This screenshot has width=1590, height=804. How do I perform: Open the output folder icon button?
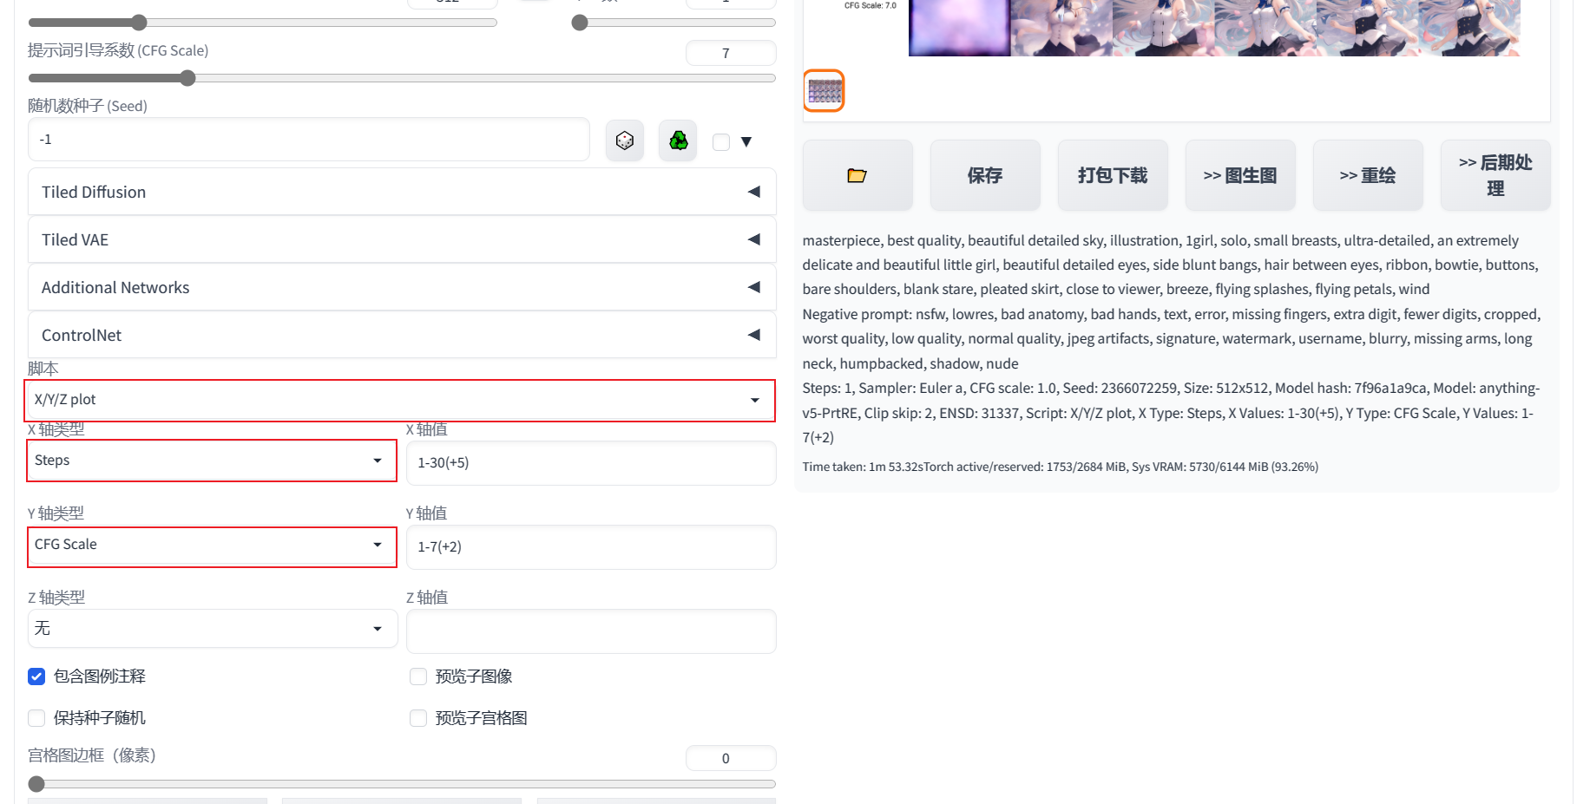857,175
